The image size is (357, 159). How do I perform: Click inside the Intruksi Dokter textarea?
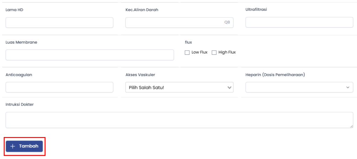(179, 120)
